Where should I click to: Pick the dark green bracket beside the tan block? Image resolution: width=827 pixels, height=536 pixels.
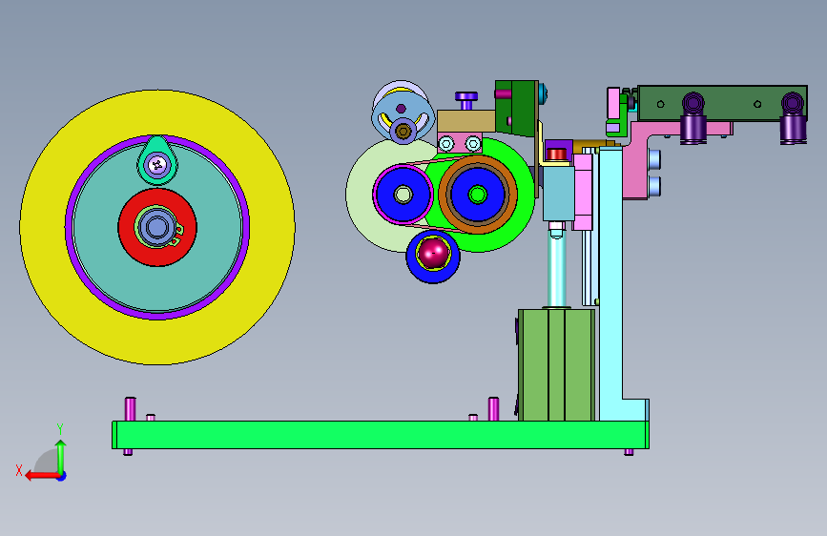[x=517, y=108]
